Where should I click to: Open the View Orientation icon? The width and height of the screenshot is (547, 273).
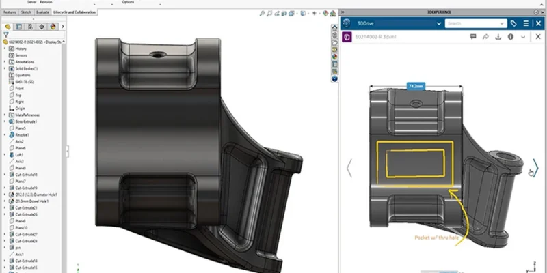(x=293, y=14)
